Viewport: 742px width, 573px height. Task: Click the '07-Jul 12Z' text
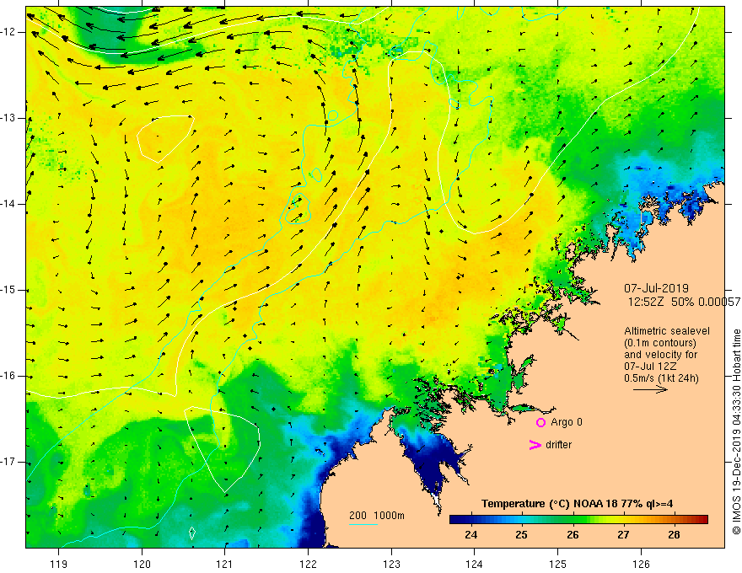pos(650,367)
